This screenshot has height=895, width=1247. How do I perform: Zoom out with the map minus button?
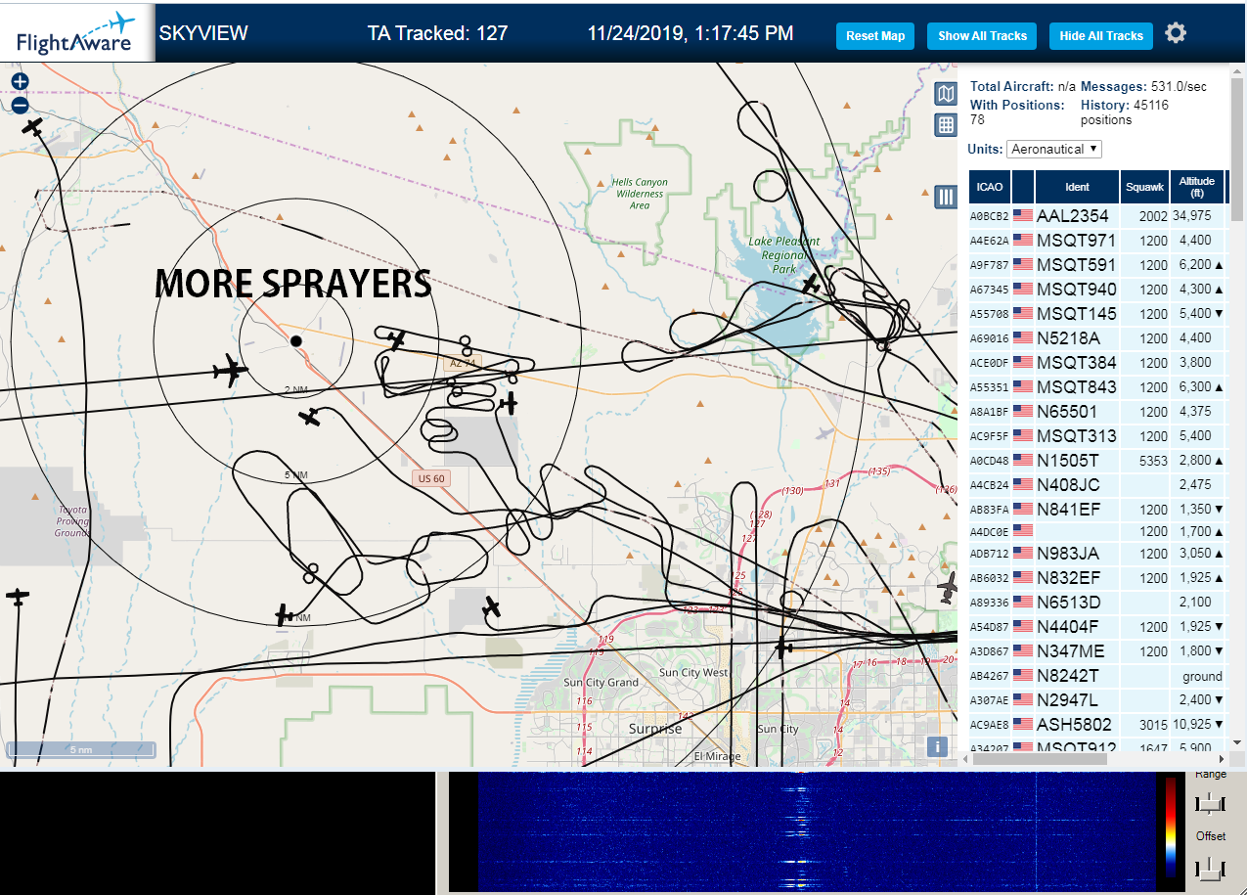[20, 106]
